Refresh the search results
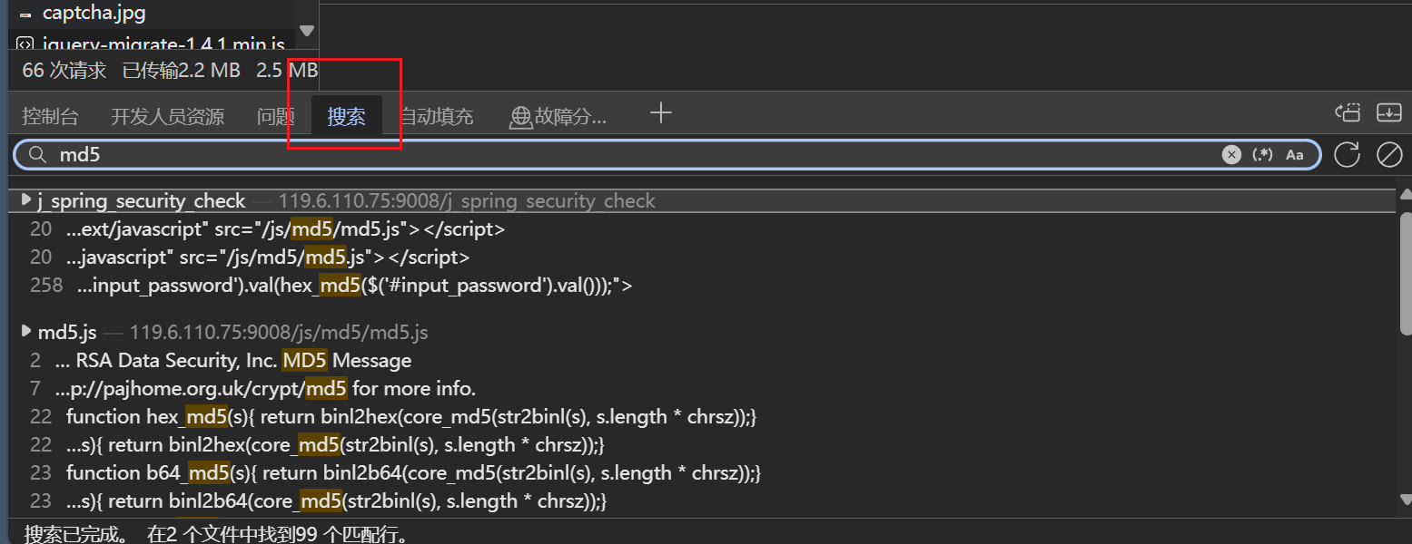Image resolution: width=1412 pixels, height=544 pixels. coord(1347,154)
